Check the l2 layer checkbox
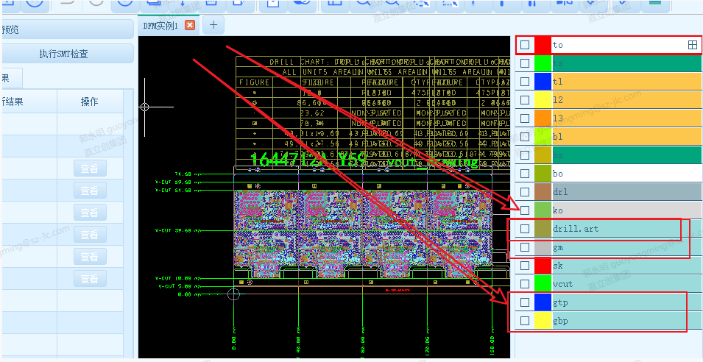Screen dimensions: 703x362 [525, 100]
